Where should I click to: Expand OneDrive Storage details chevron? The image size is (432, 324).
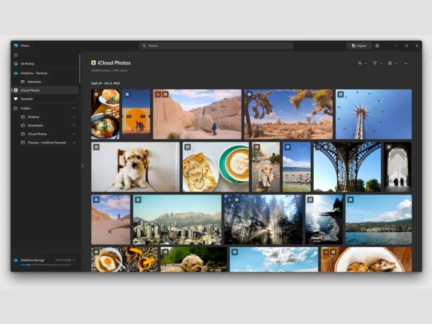74,260
